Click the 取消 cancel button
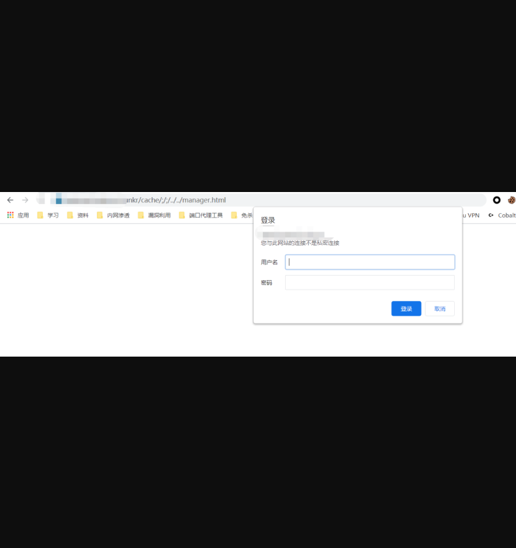Image resolution: width=516 pixels, height=548 pixels. (439, 309)
